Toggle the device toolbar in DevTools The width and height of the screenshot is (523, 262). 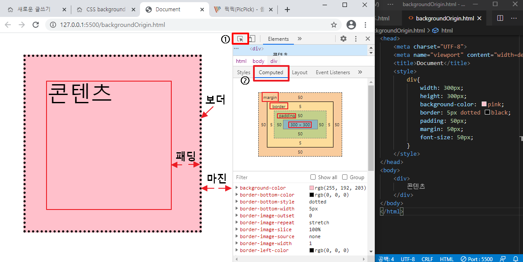(253, 39)
